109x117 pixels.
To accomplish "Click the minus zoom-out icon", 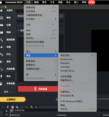I will (x=36, y=107).
